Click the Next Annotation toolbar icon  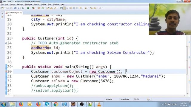[x=81, y=8]
